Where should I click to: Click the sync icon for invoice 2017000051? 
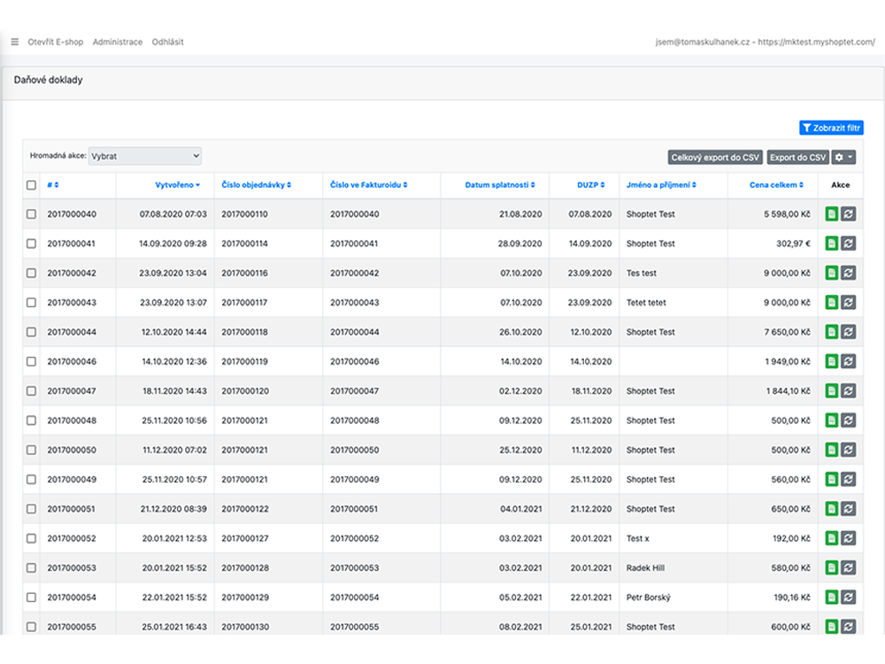coord(849,509)
